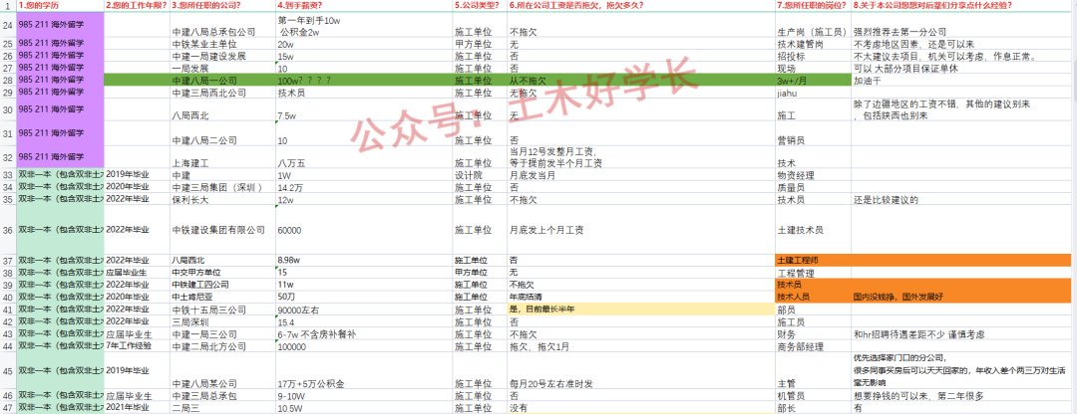Click salary cell '90000左右'
Image resolution: width=1077 pixels, height=414 pixels.
pyautogui.click(x=363, y=310)
